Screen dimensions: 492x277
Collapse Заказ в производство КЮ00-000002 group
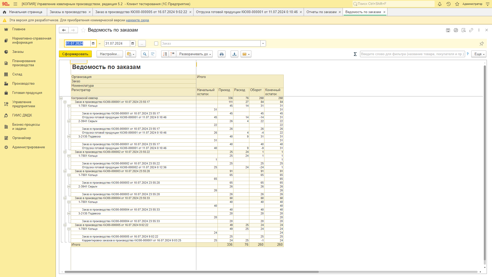coord(65,152)
